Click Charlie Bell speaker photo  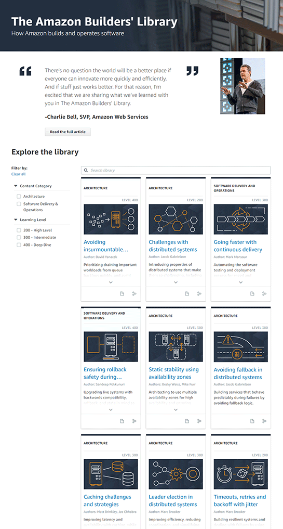pos(242,86)
